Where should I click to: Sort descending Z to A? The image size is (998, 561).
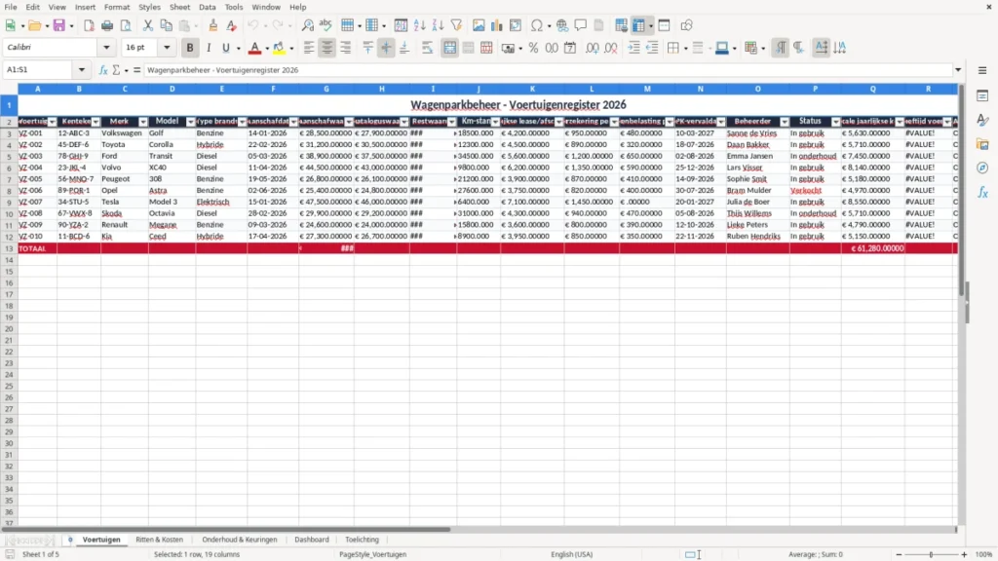tap(438, 25)
